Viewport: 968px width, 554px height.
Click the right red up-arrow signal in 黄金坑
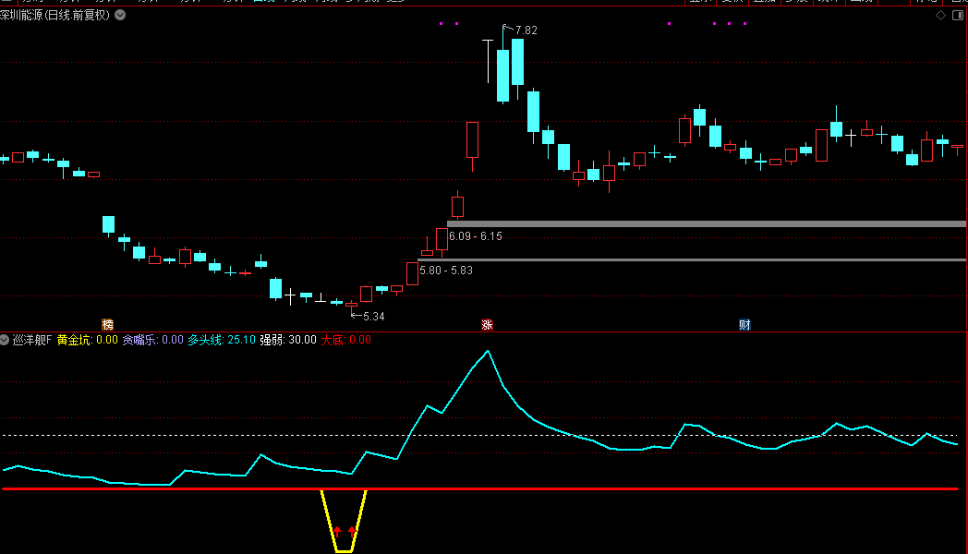pos(352,531)
